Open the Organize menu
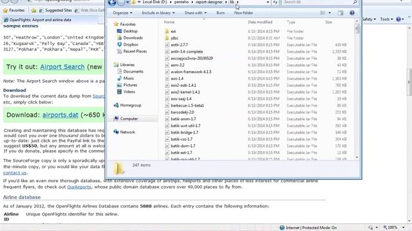Image resolution: width=412 pixels, height=231 pixels. coord(122,13)
